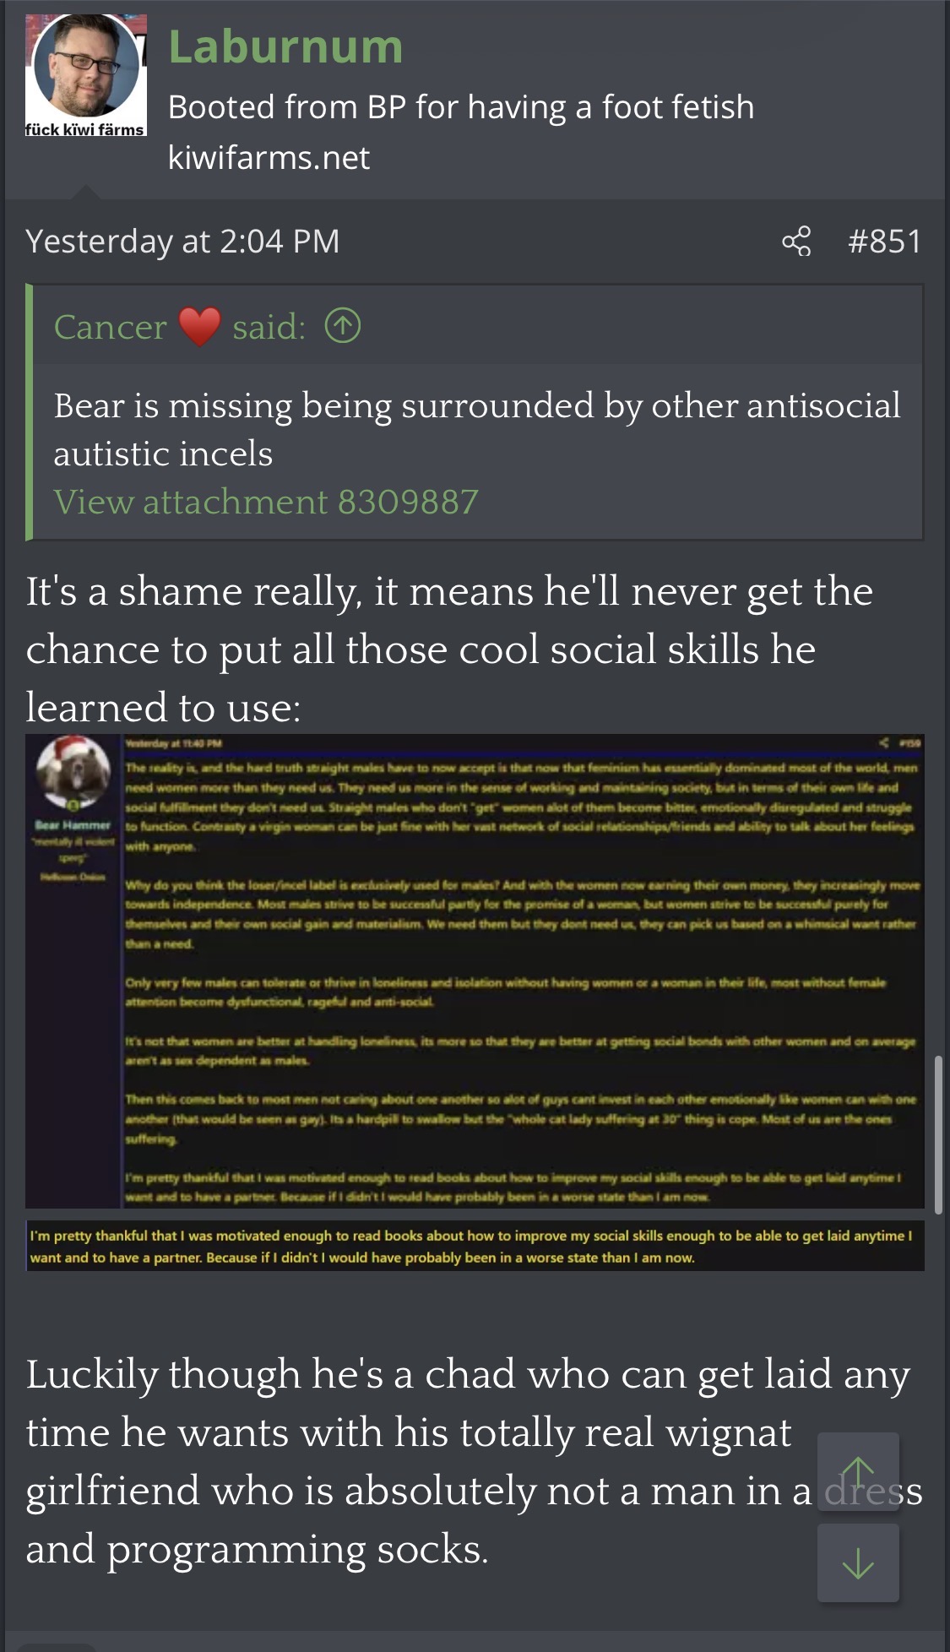Open the cropped highlighted text image
The width and height of the screenshot is (950, 1652).
[475, 1246]
